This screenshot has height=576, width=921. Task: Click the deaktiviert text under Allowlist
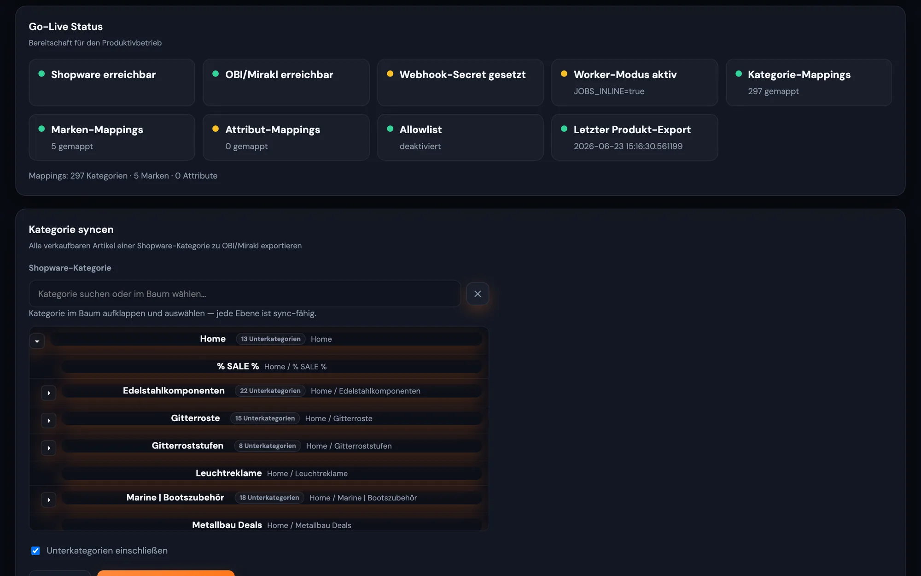coord(420,146)
